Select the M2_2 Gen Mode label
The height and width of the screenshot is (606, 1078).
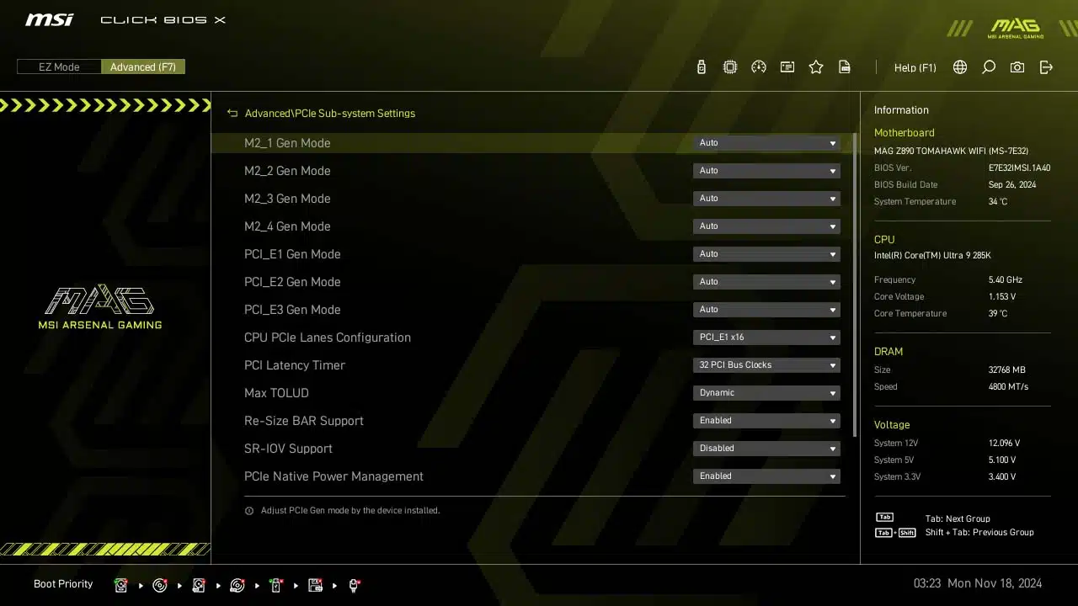point(287,171)
